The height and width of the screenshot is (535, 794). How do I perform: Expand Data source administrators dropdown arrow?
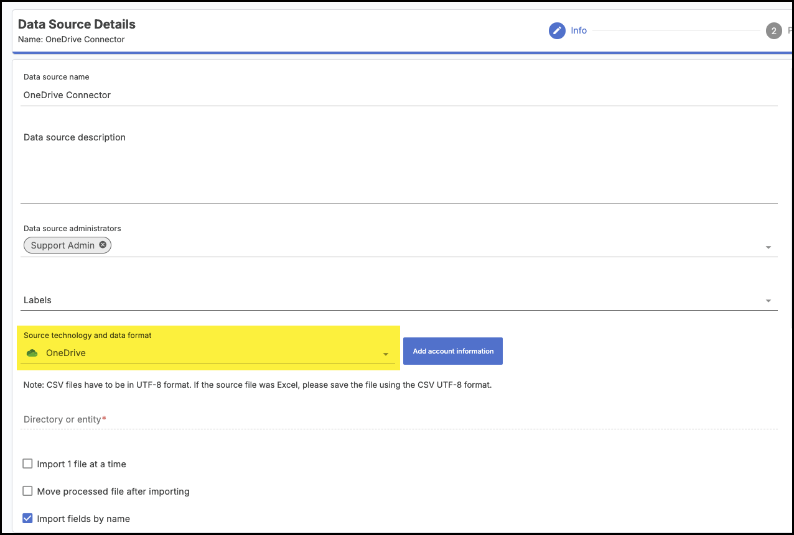point(768,247)
